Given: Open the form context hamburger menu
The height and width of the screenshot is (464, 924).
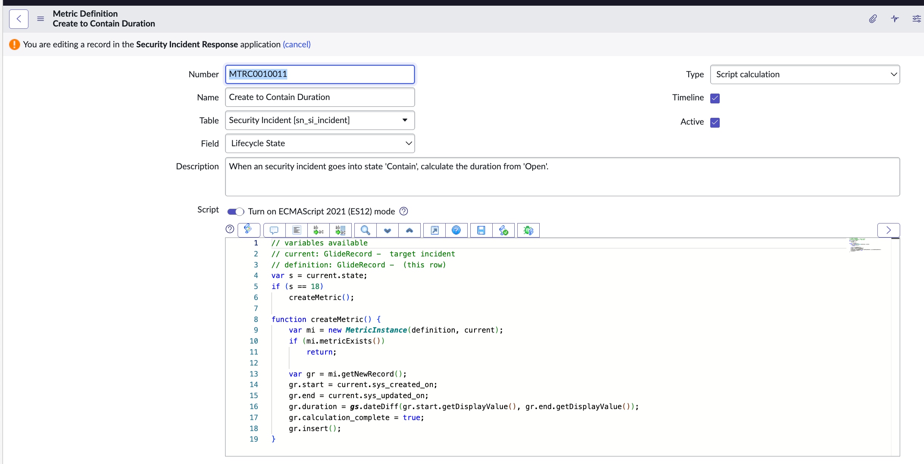Looking at the screenshot, I should pyautogui.click(x=41, y=19).
